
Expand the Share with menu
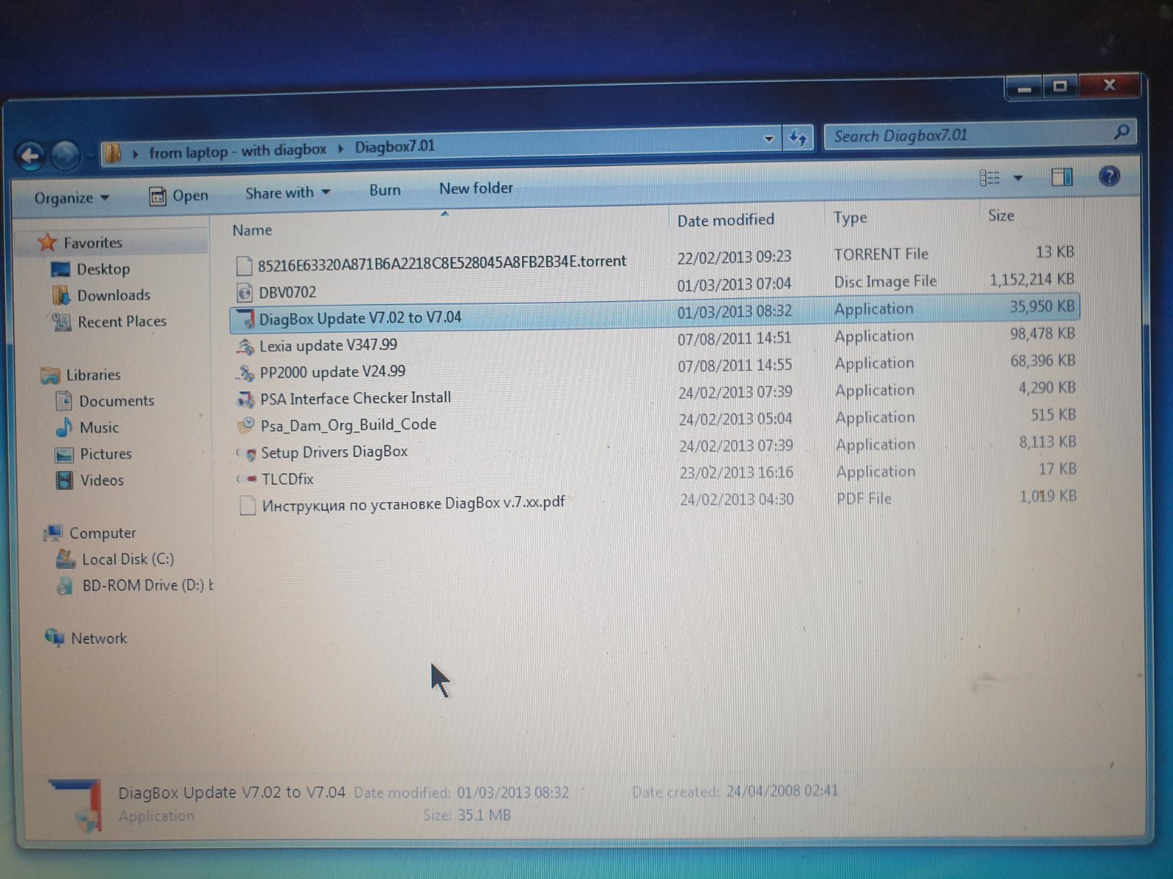pos(287,193)
